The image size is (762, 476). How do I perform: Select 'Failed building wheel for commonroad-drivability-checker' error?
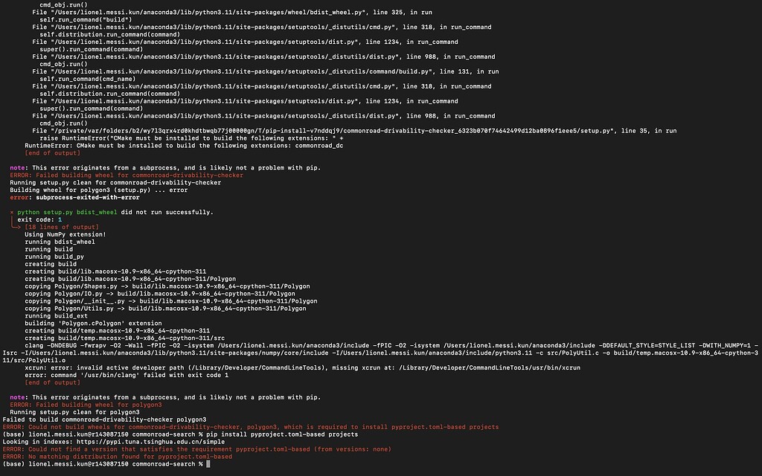point(127,175)
